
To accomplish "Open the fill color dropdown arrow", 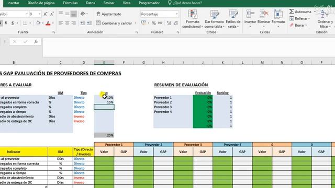I will coord(43,23).
